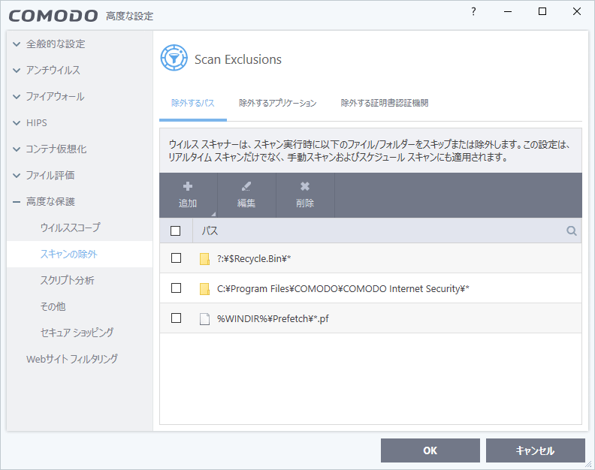The width and height of the screenshot is (595, 470).
Task: Check the box for ?:¥$Recycle.Bin¥* path
Action: pos(176,258)
